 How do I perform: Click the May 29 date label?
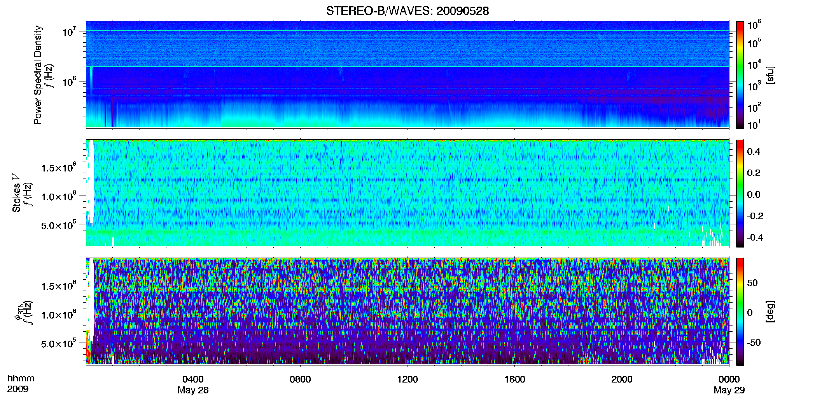[729, 390]
